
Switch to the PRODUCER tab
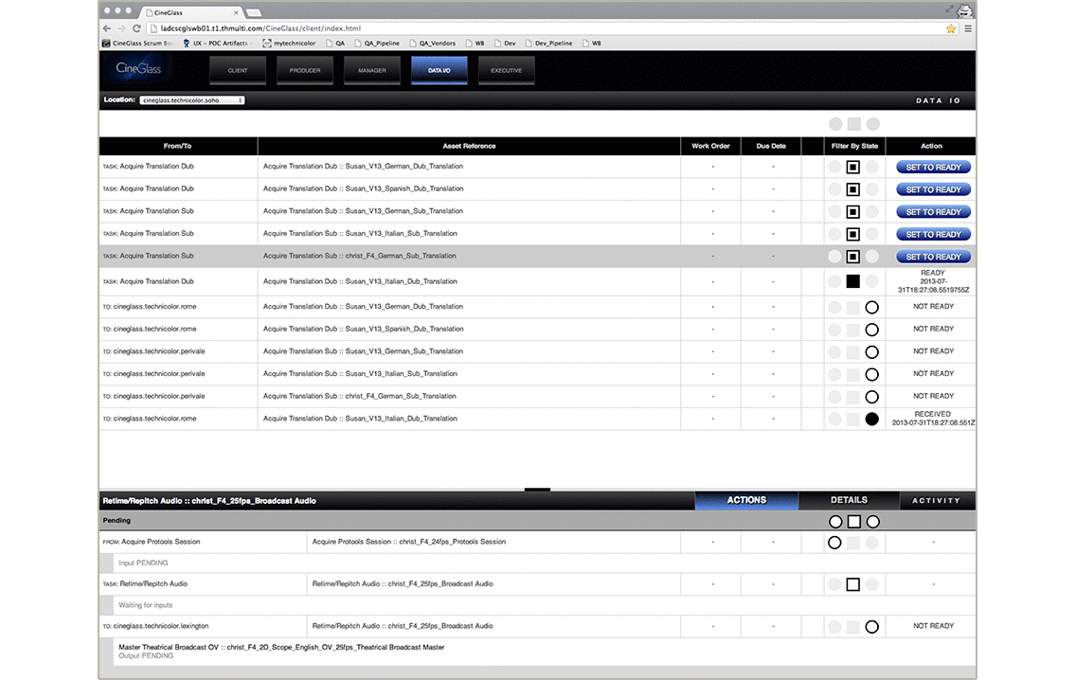(x=305, y=70)
